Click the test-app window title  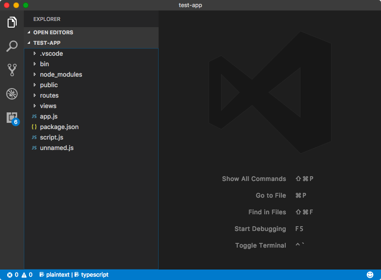[190, 5]
